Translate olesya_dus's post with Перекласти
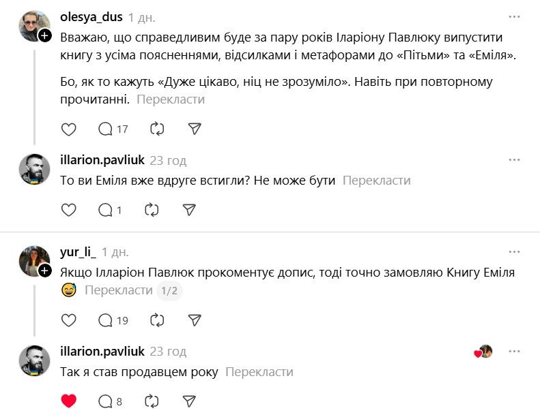The width and height of the screenshot is (540, 417). 171,99
